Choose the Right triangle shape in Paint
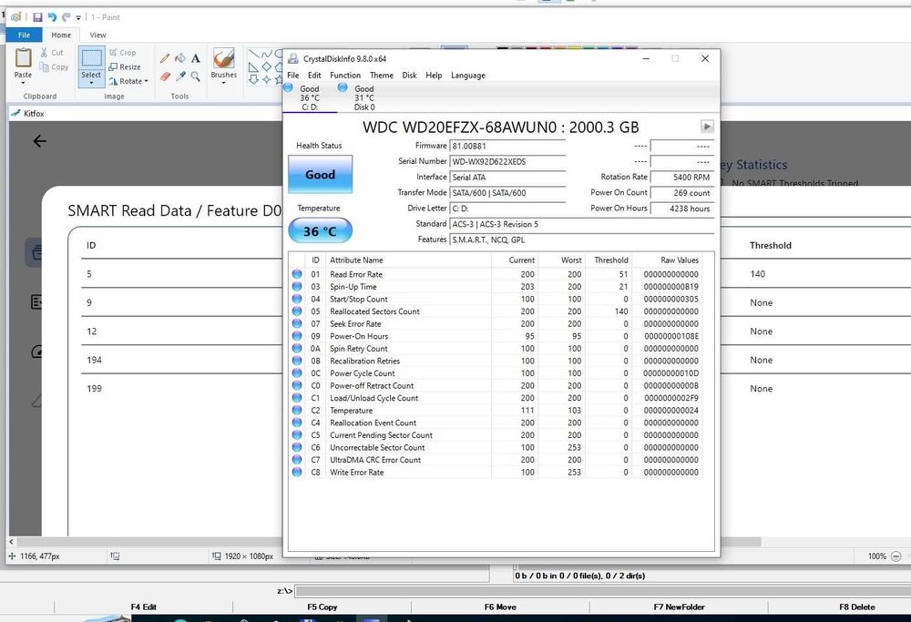Screen dimensions: 911x622 (x=253, y=66)
